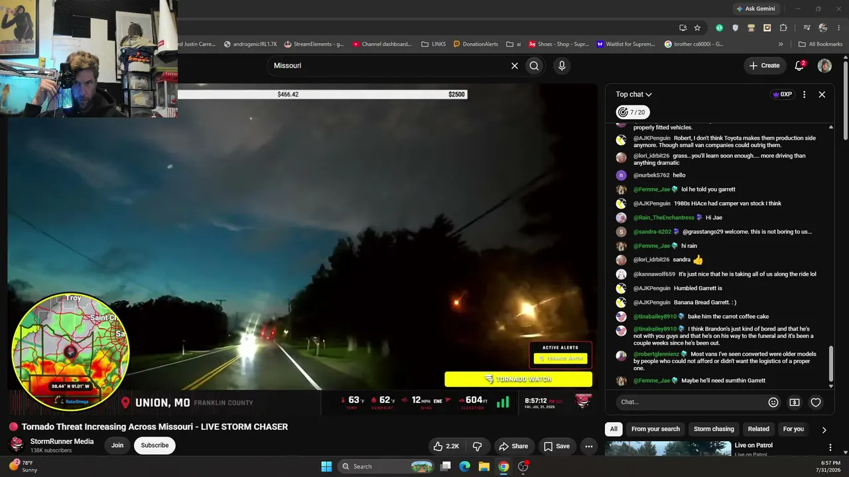This screenshot has height=477, width=849.
Task: Open Microsoft Edge from the taskbar
Action: point(465,466)
